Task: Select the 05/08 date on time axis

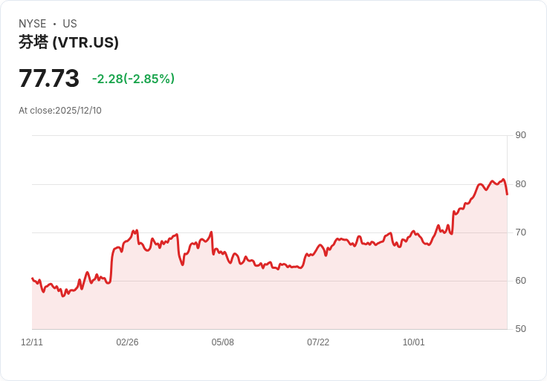Action: click(223, 342)
